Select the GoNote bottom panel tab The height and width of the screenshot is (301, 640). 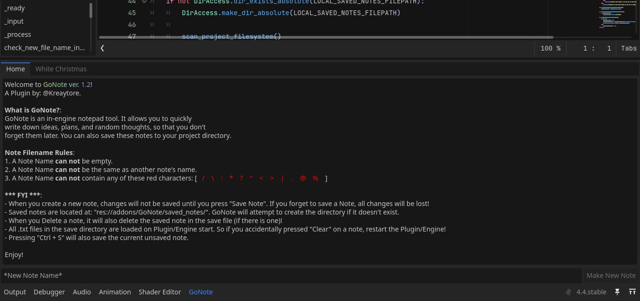pos(201,292)
